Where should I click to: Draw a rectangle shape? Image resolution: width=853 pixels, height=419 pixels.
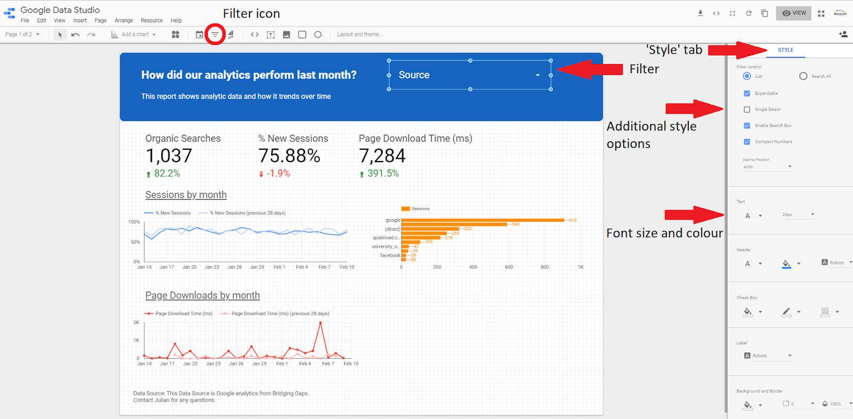[302, 35]
